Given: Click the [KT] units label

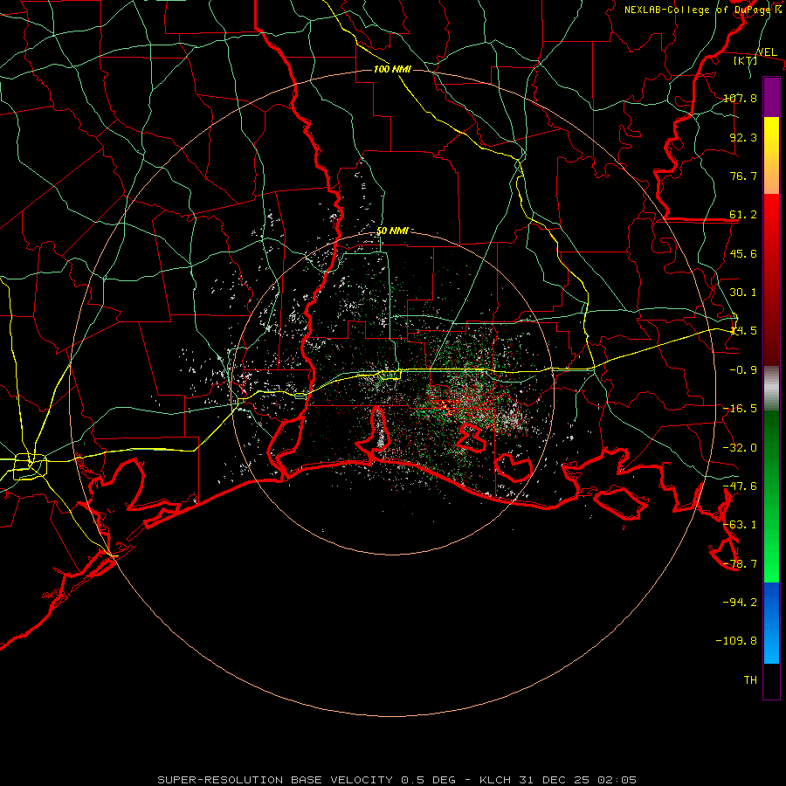Looking at the screenshot, I should click(x=745, y=60).
